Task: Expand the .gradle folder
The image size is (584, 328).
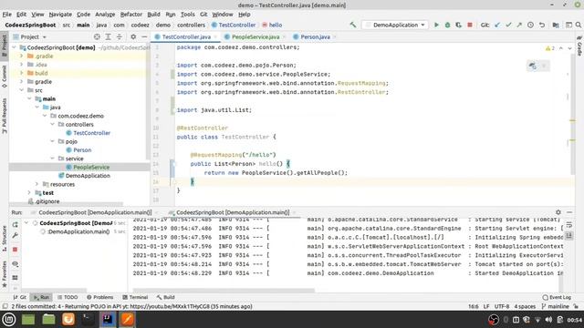Action: [22, 56]
